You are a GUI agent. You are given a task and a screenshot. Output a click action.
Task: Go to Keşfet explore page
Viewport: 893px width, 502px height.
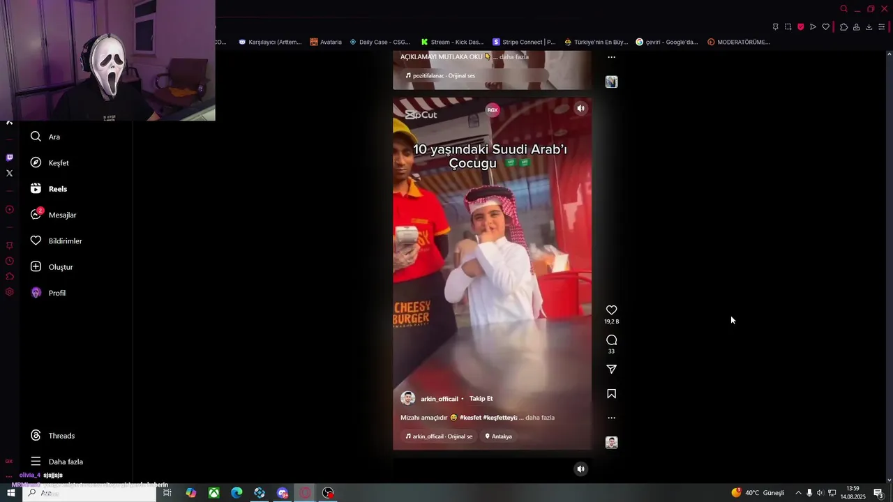pos(50,162)
